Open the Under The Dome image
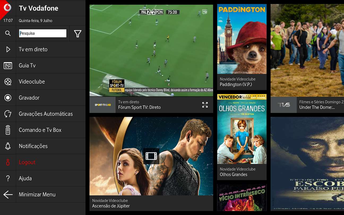 point(307,50)
